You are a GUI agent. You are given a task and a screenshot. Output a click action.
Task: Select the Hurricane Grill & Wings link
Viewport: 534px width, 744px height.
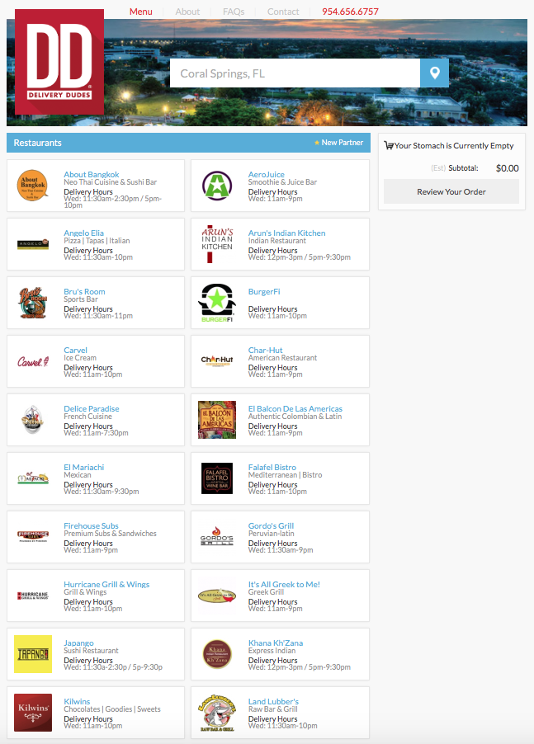pyautogui.click(x=106, y=584)
